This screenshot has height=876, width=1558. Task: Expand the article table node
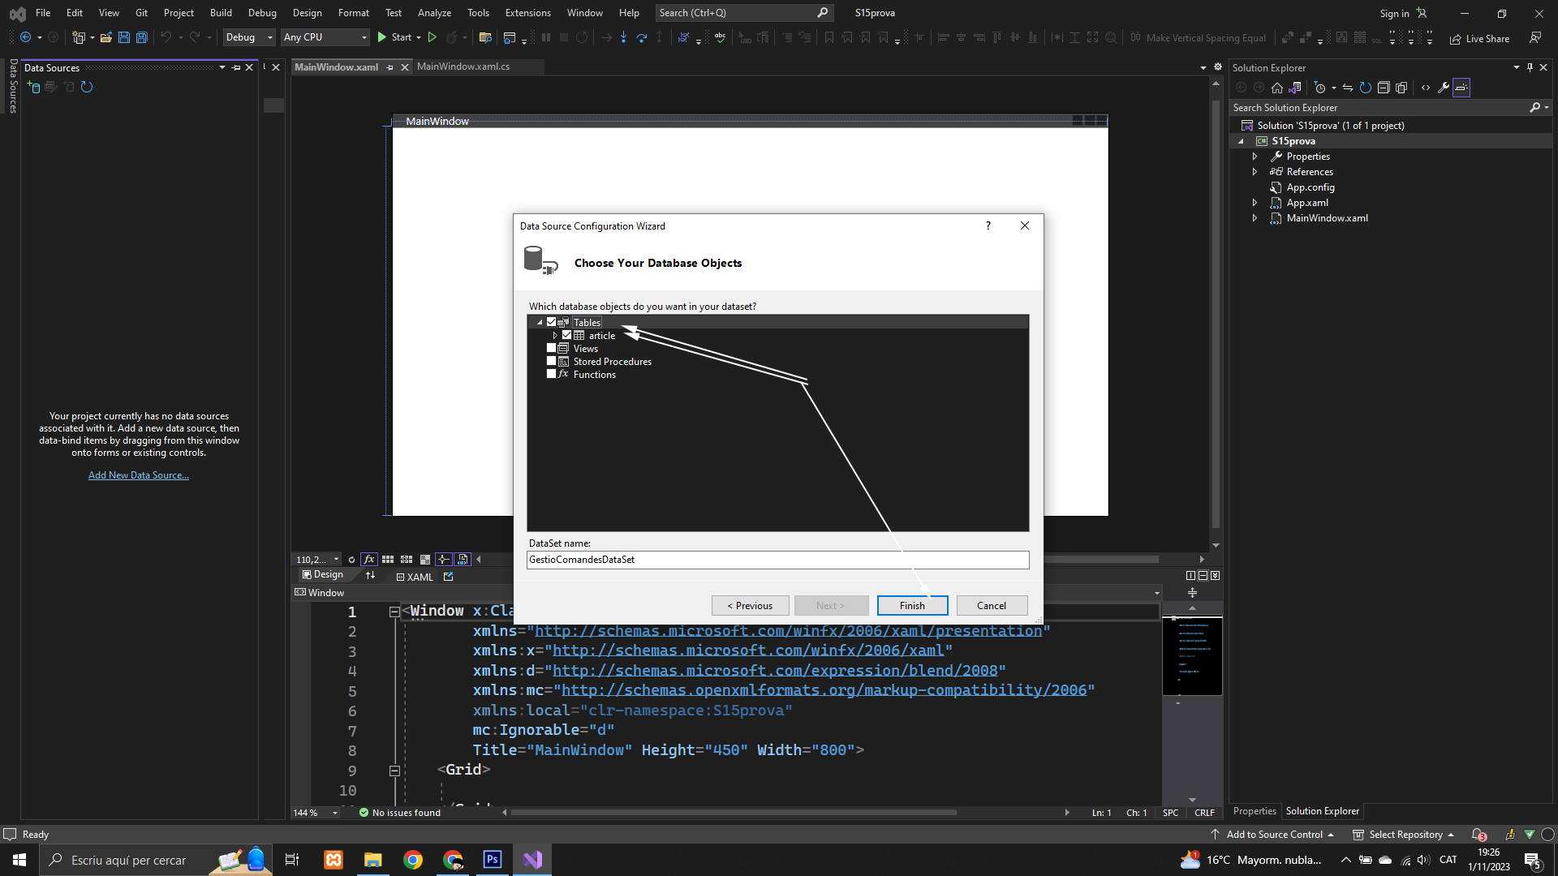556,335
